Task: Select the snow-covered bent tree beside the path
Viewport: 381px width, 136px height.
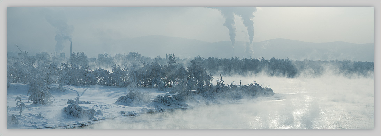Action: pos(39,92)
